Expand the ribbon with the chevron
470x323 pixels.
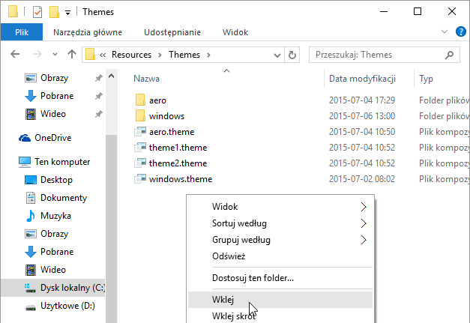pyautogui.click(x=445, y=31)
